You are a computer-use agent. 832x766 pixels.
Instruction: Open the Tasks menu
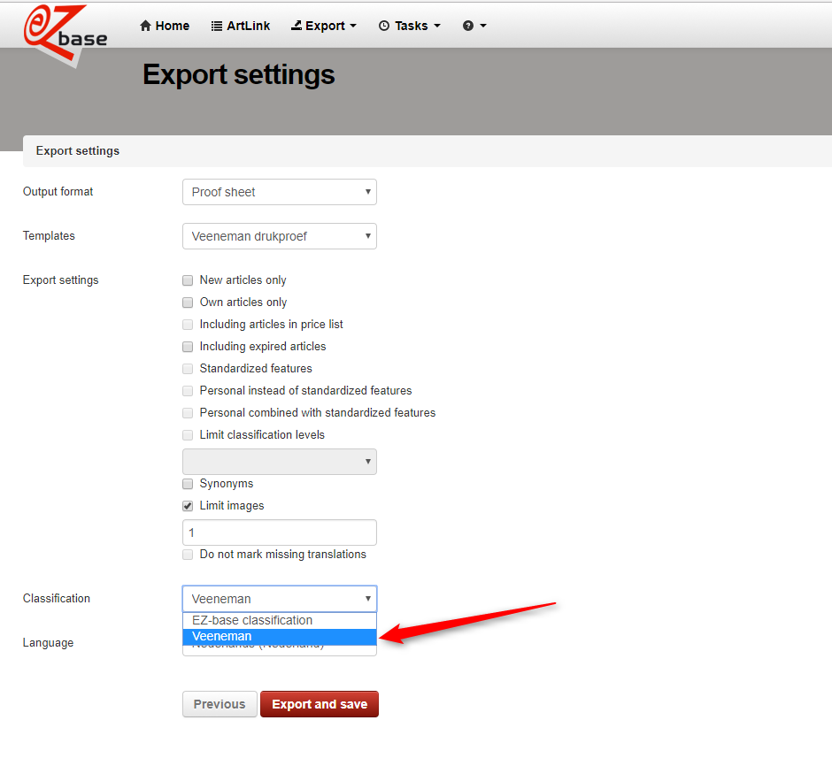410,26
